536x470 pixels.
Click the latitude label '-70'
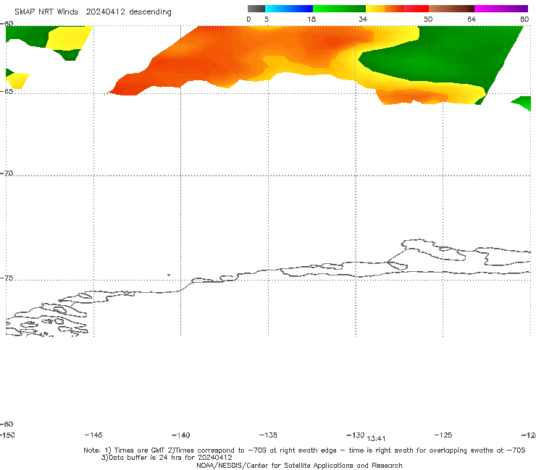coord(7,174)
